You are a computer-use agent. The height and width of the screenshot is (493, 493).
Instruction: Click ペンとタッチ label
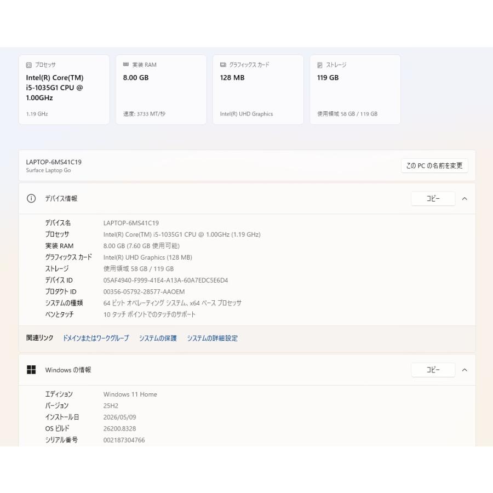(x=59, y=314)
